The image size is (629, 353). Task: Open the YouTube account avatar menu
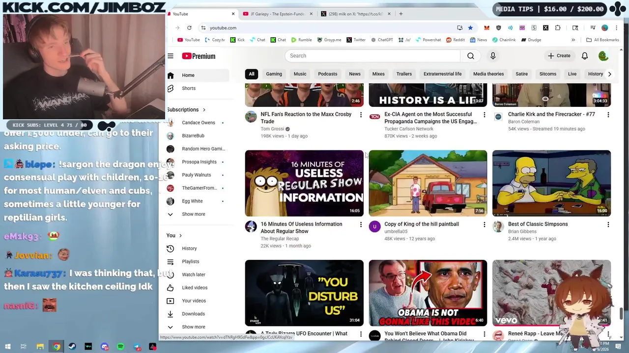pyautogui.click(x=603, y=56)
